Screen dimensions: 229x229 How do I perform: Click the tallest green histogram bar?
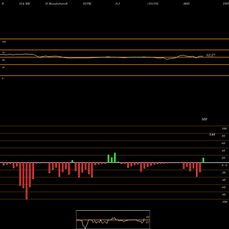(x=115, y=158)
